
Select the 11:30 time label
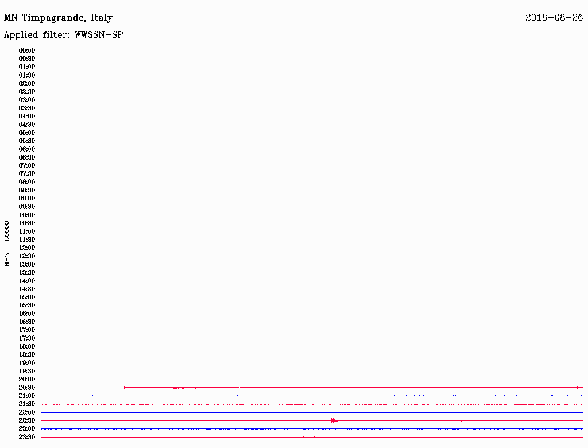[x=27, y=240]
